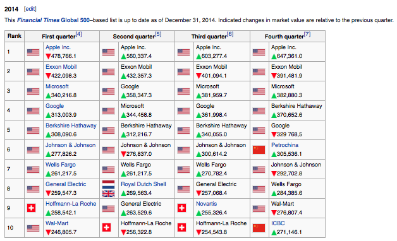The width and height of the screenshot is (397, 241).
Task: Click the Netherlands flag beside Royal Dutch Shell
Action: click(108, 185)
